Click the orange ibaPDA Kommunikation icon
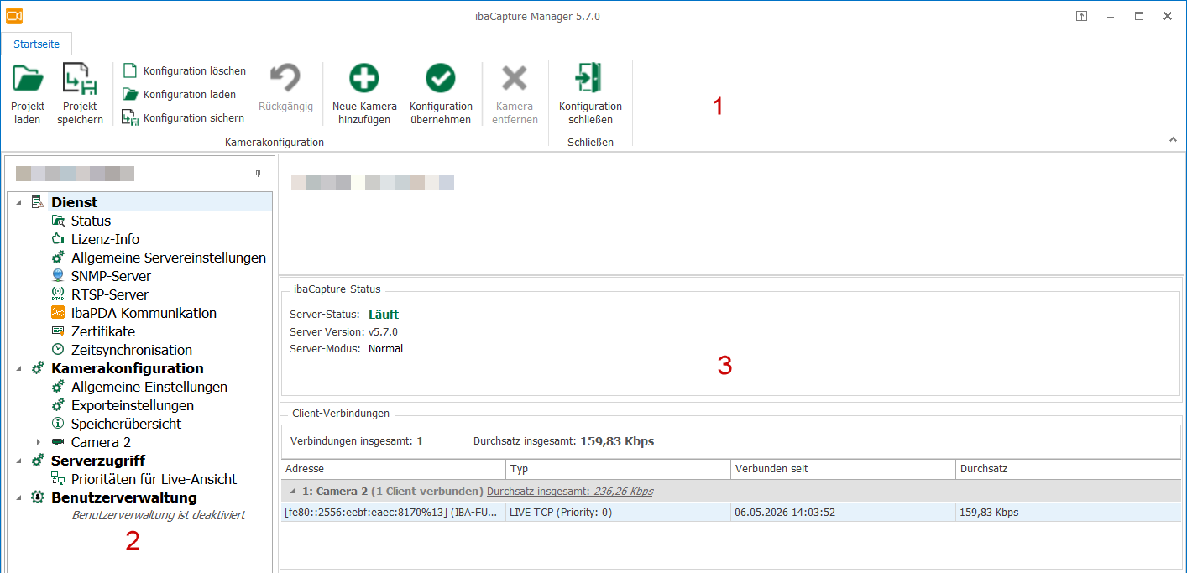The width and height of the screenshot is (1187, 573). 58,313
